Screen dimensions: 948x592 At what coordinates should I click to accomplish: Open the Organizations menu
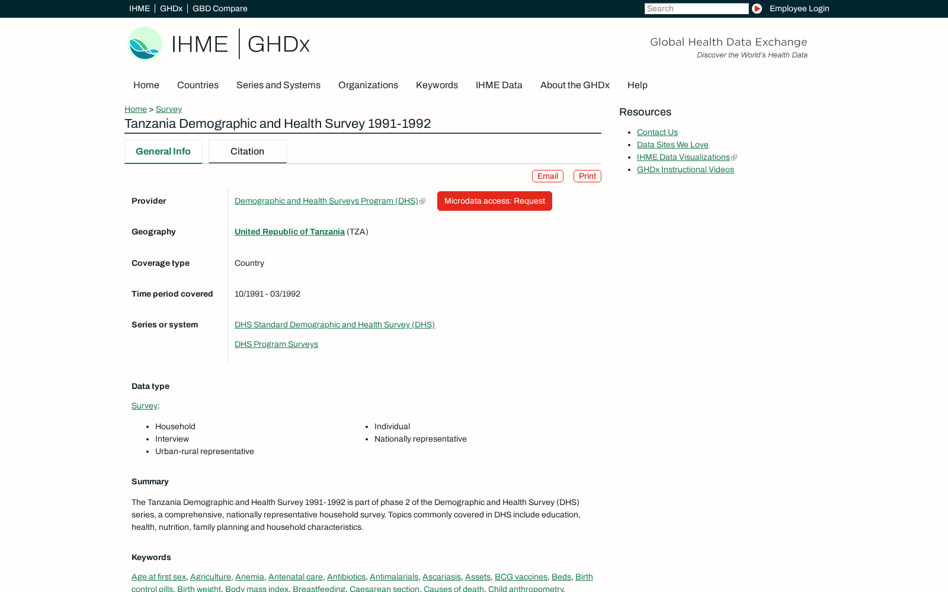click(x=368, y=85)
